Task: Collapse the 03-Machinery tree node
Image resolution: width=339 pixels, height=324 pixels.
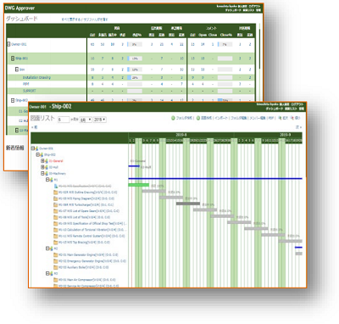Action: (42, 173)
